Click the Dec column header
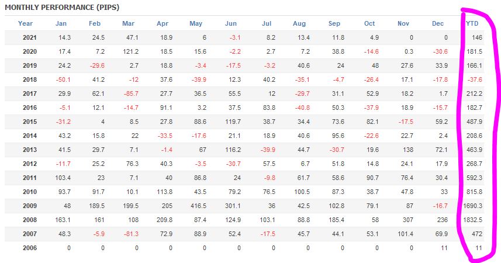This screenshot has height=263, width=501. (x=438, y=23)
